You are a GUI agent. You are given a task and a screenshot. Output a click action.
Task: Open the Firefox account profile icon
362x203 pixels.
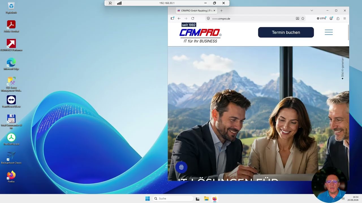331,19
